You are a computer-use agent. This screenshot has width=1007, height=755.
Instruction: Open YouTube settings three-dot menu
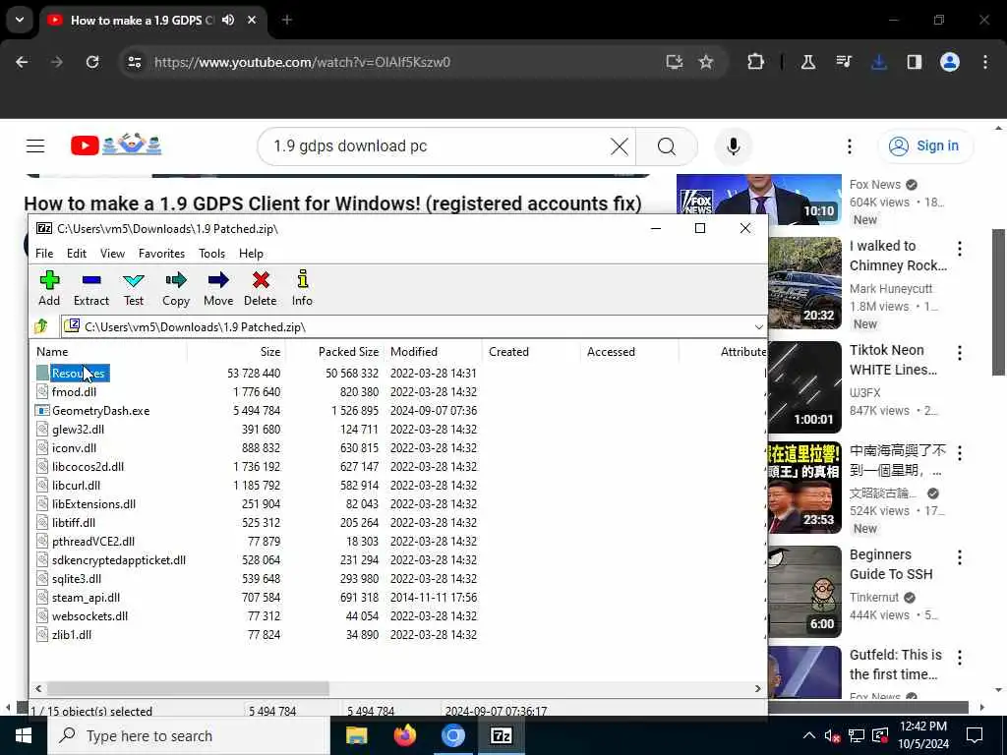(x=849, y=146)
